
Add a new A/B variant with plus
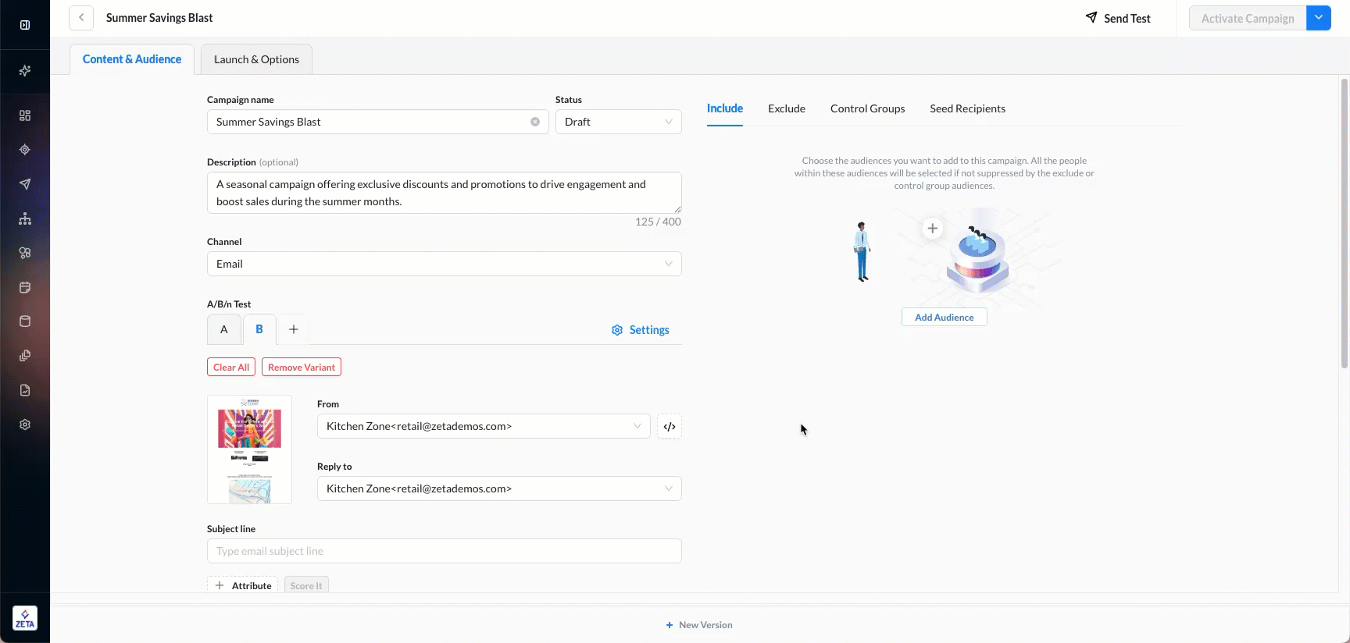pos(294,329)
